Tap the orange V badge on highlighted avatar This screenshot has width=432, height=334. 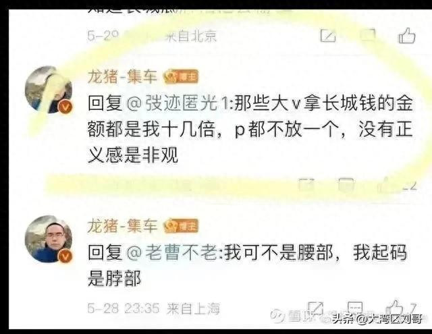[65, 107]
